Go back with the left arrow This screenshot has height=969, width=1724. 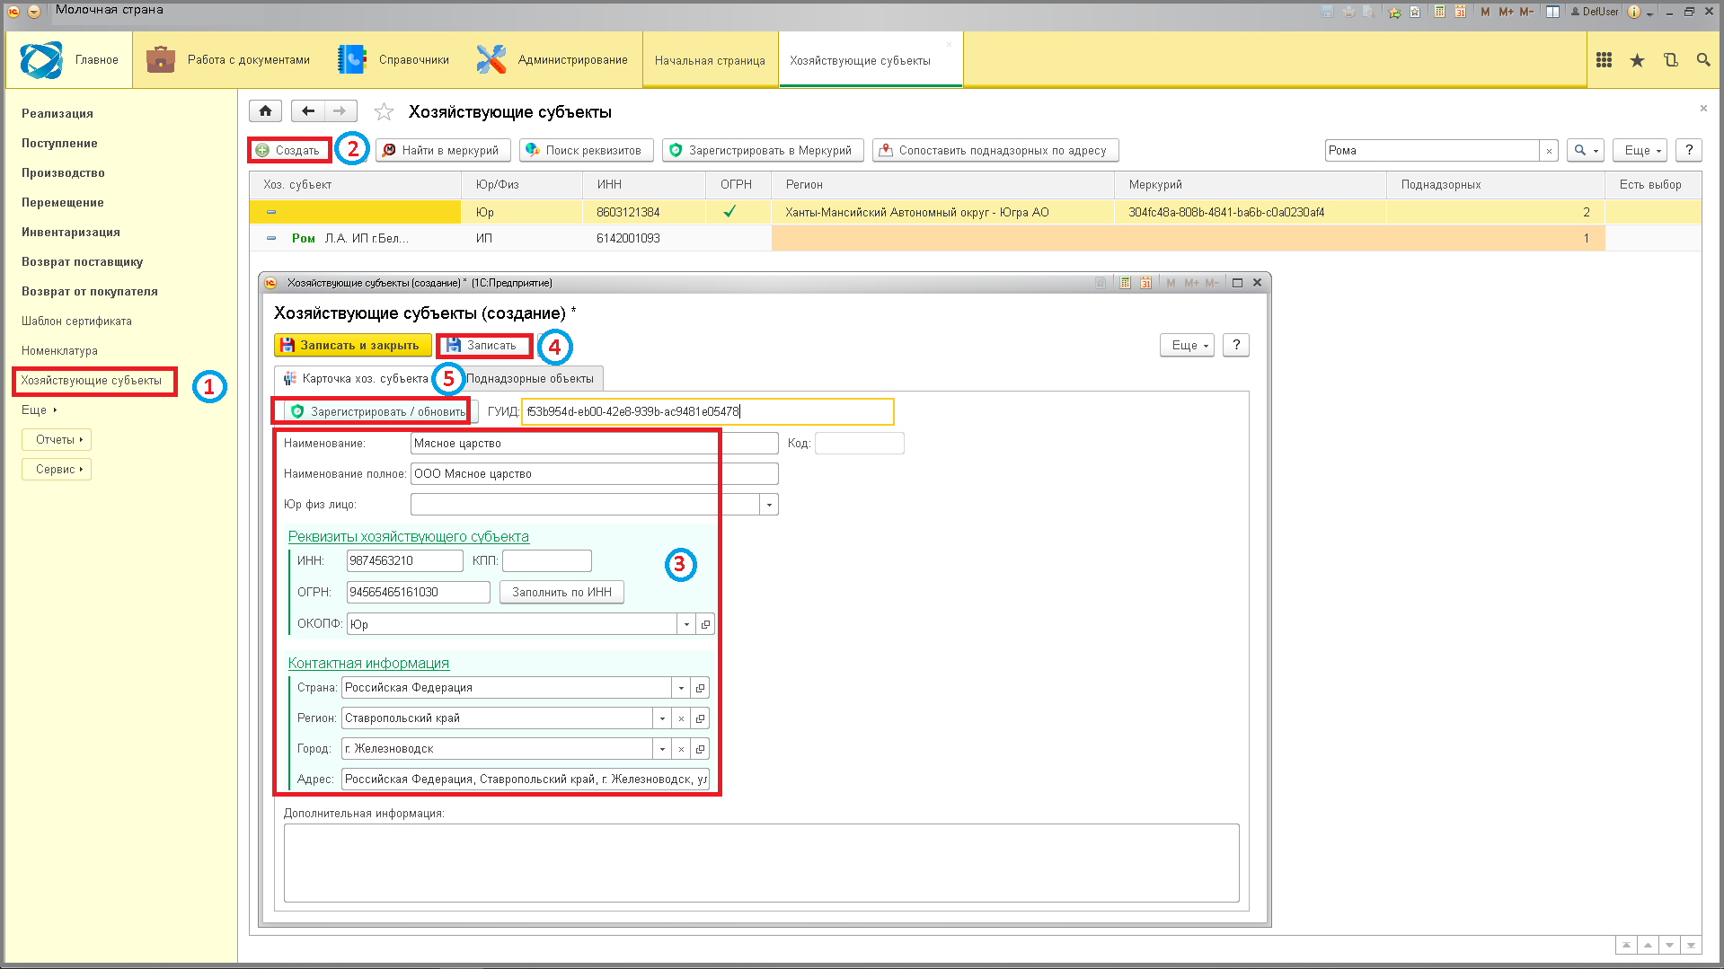[x=308, y=111]
